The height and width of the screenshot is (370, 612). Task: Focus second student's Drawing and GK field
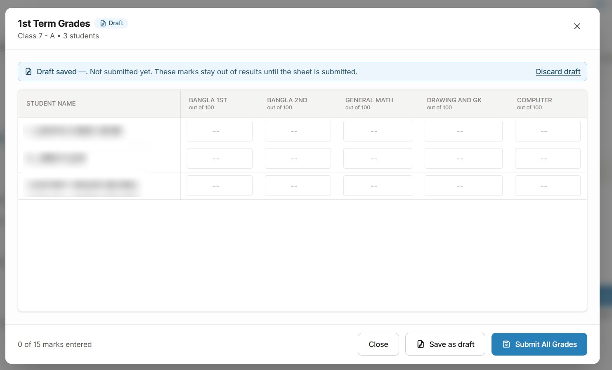[463, 158]
